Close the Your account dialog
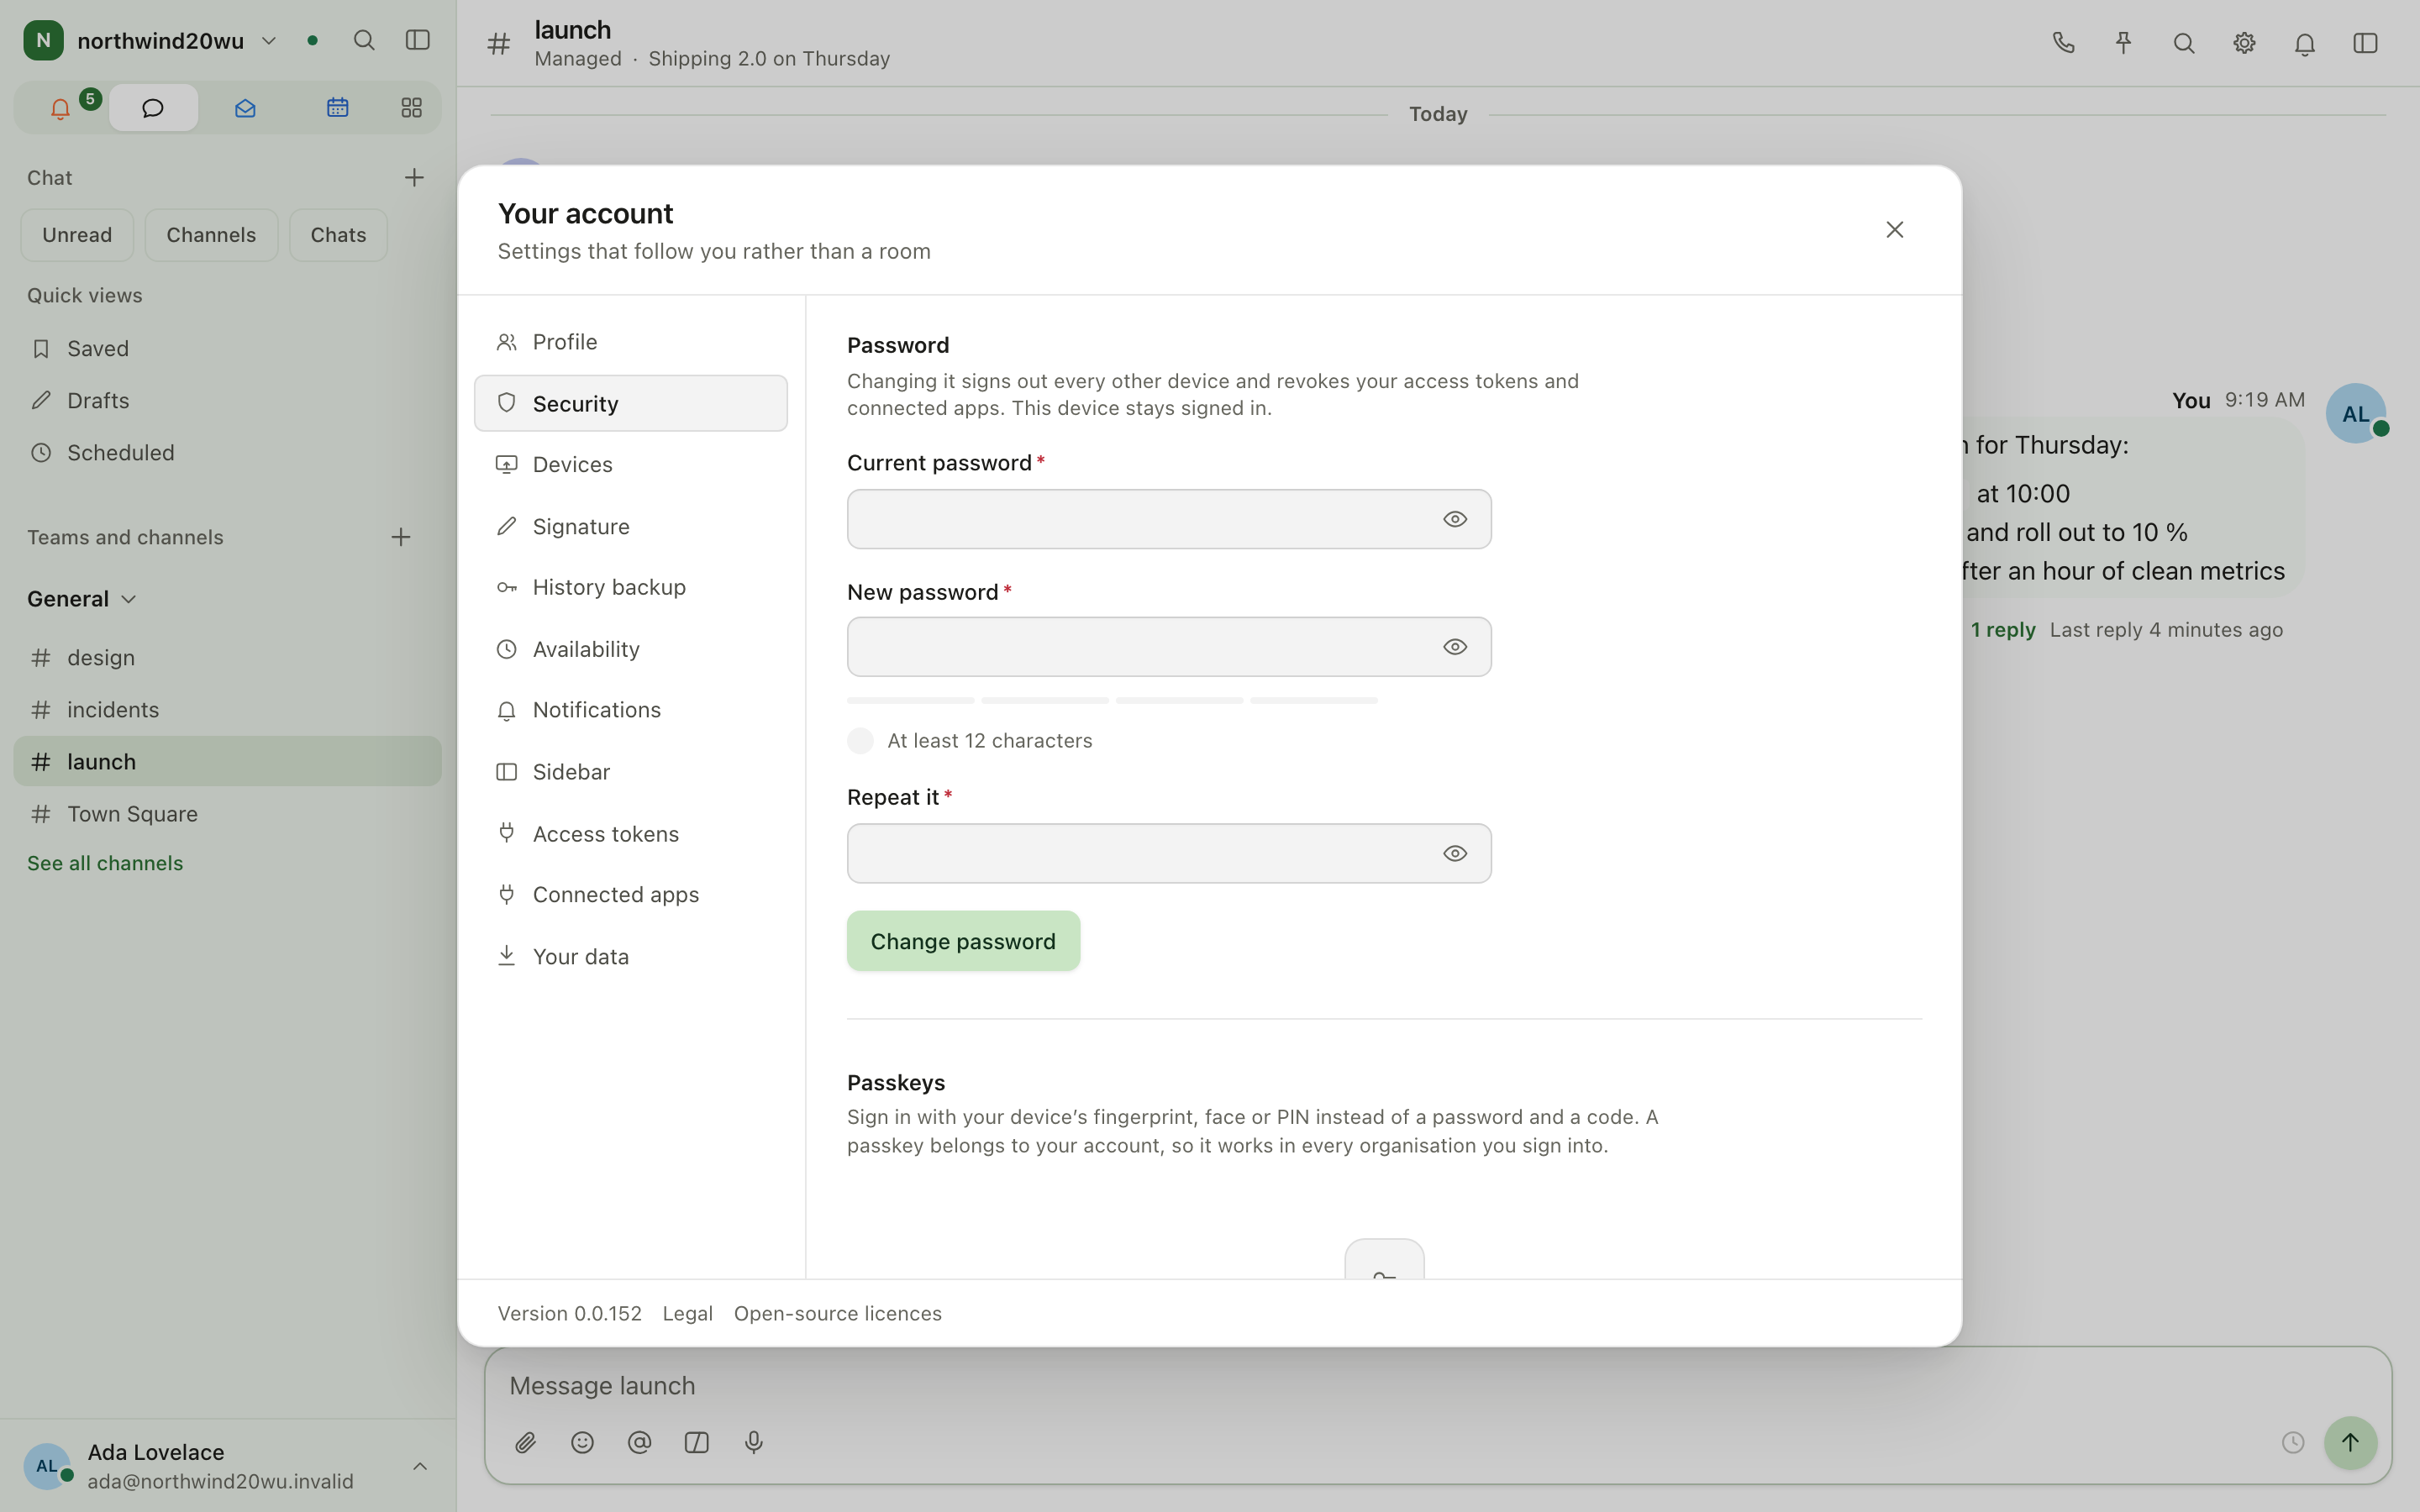 [x=1894, y=230]
